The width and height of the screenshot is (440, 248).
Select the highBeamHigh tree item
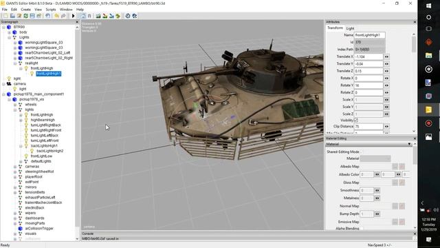click(43, 120)
